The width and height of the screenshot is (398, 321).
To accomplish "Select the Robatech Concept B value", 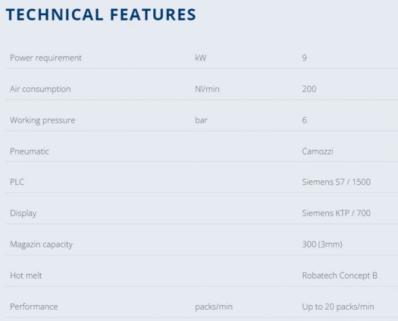I will 340,275.
